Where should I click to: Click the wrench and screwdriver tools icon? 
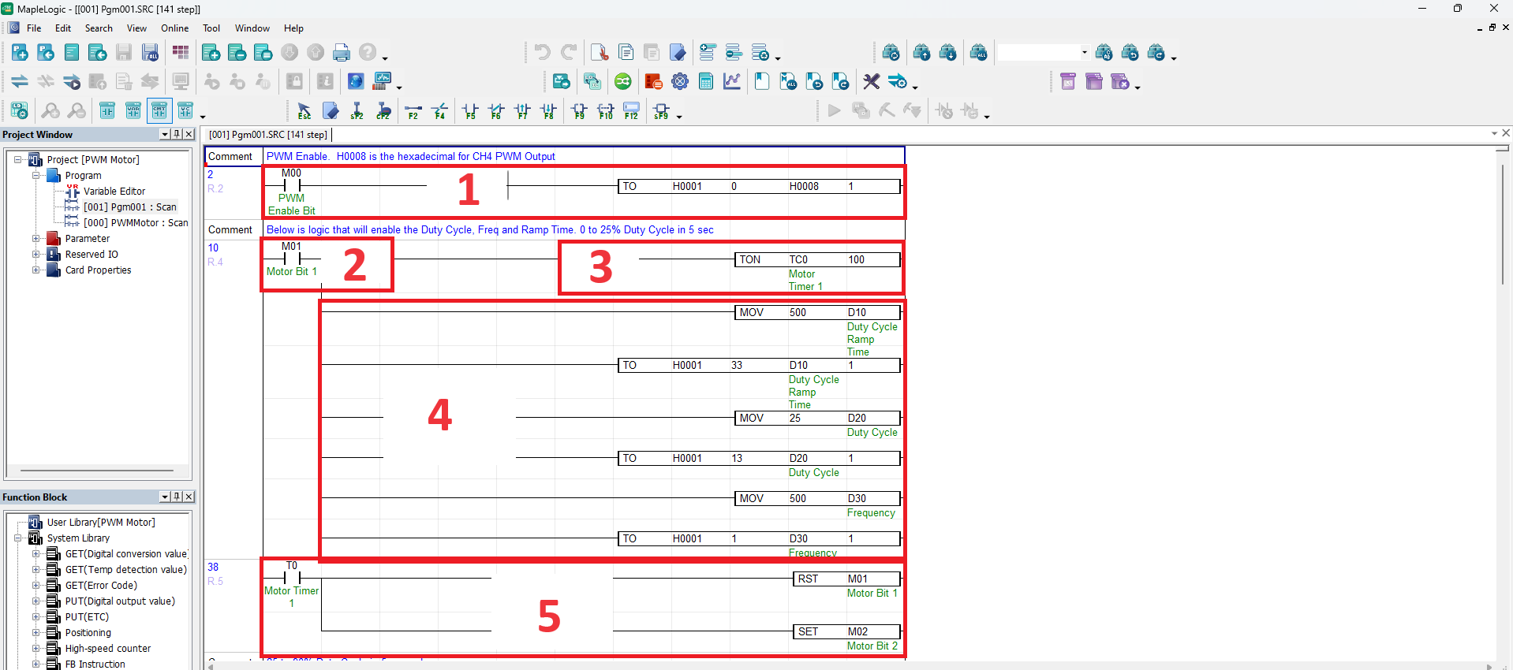[x=871, y=81]
